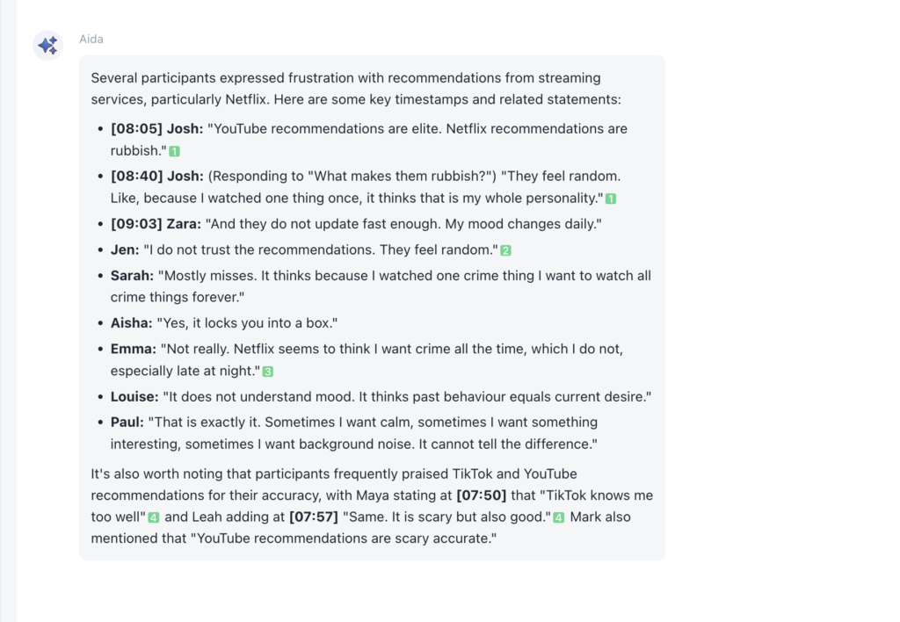This screenshot has height=622, width=900.
Task: Jump to timestamp [08:05] for Josh
Action: pyautogui.click(x=136, y=129)
